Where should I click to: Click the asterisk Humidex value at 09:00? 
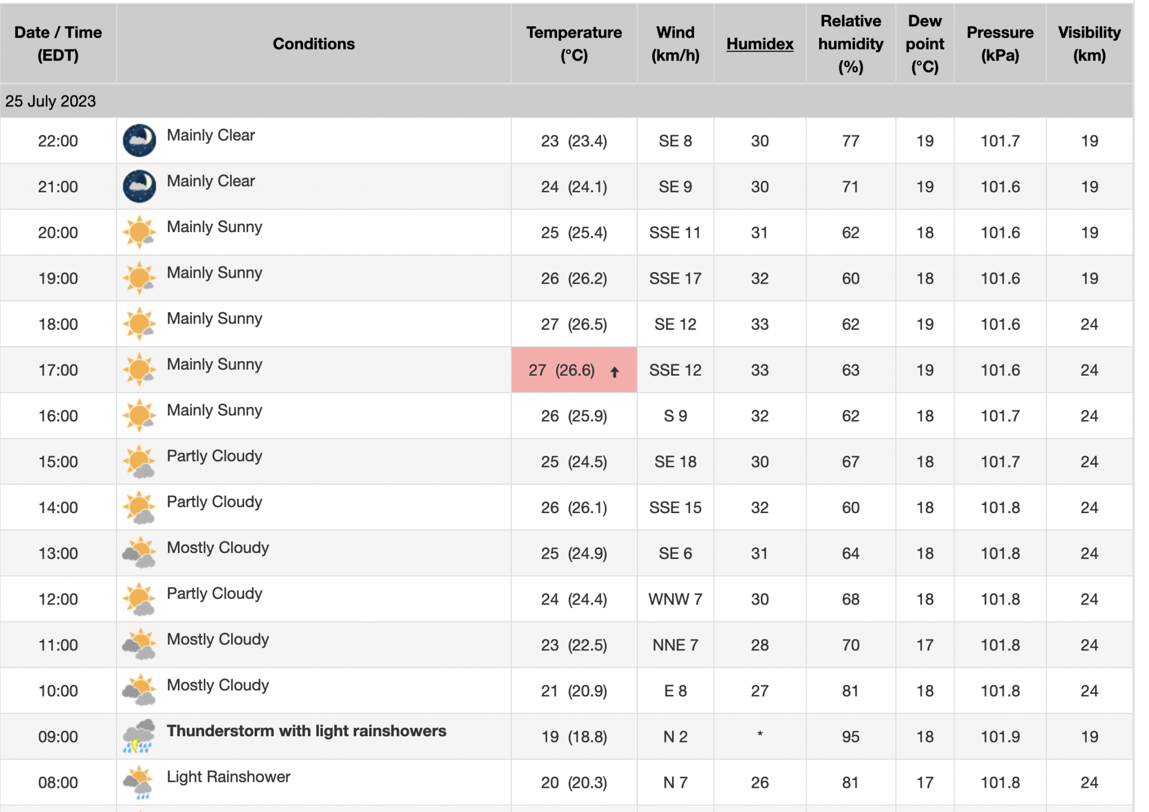(x=760, y=734)
